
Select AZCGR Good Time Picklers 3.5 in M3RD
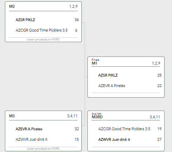124,129
